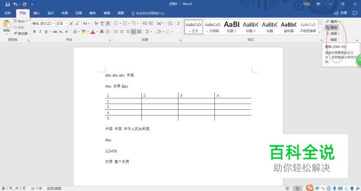
Task: Switch to the Design (设计) tab
Action: (51, 13)
